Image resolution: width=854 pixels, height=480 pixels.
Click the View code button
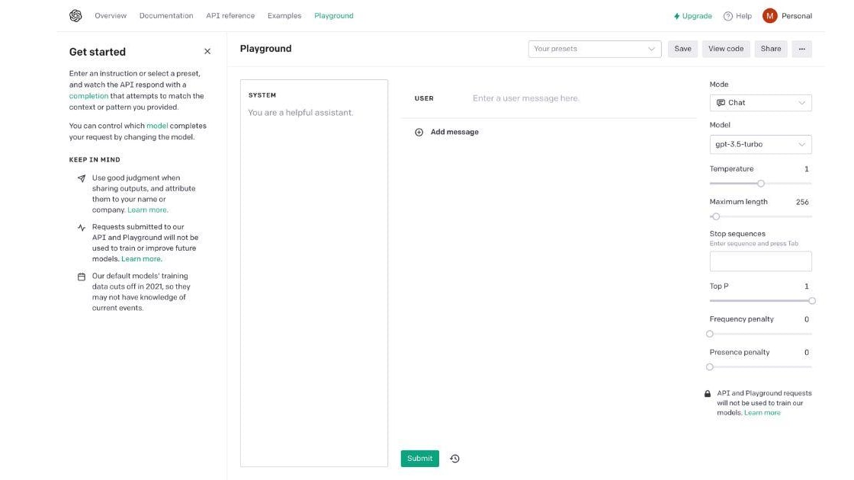(725, 49)
